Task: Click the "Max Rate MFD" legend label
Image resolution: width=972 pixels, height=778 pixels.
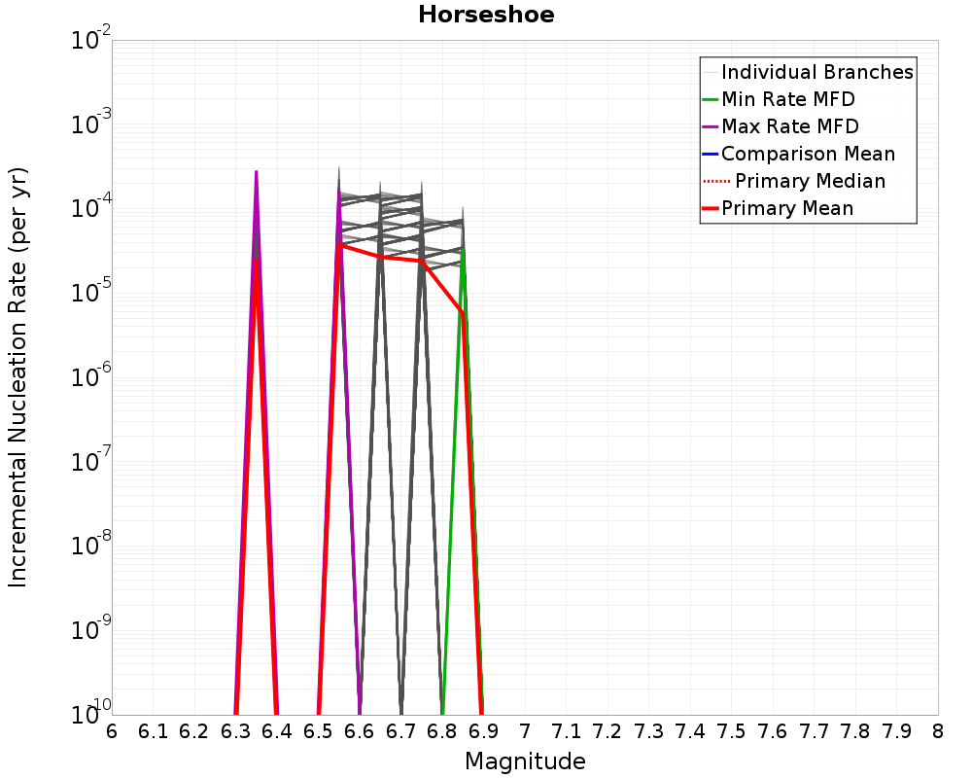Action: (x=789, y=126)
